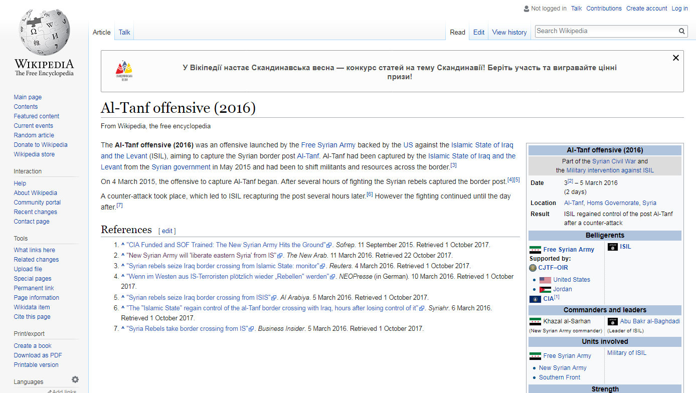
Task: Focus the Search Wikipedia field
Action: tap(606, 31)
